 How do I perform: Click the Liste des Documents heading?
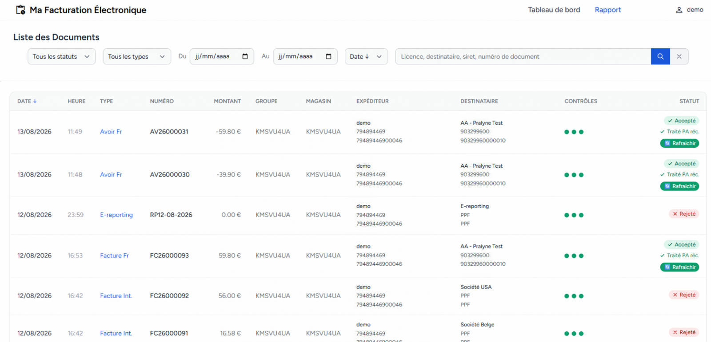tap(56, 37)
